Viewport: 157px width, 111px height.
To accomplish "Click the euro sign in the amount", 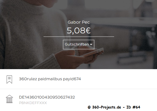I will pyautogui.click(x=88, y=31).
